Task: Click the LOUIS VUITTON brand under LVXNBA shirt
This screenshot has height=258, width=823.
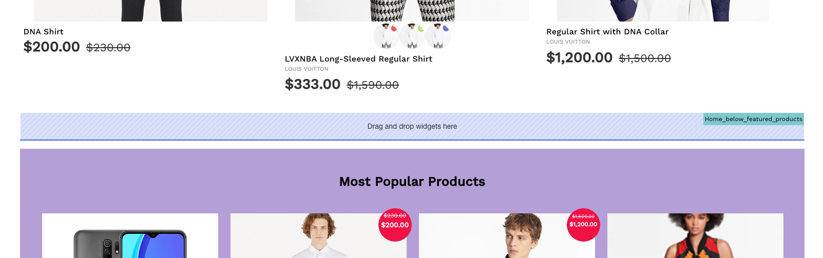Action: click(307, 69)
